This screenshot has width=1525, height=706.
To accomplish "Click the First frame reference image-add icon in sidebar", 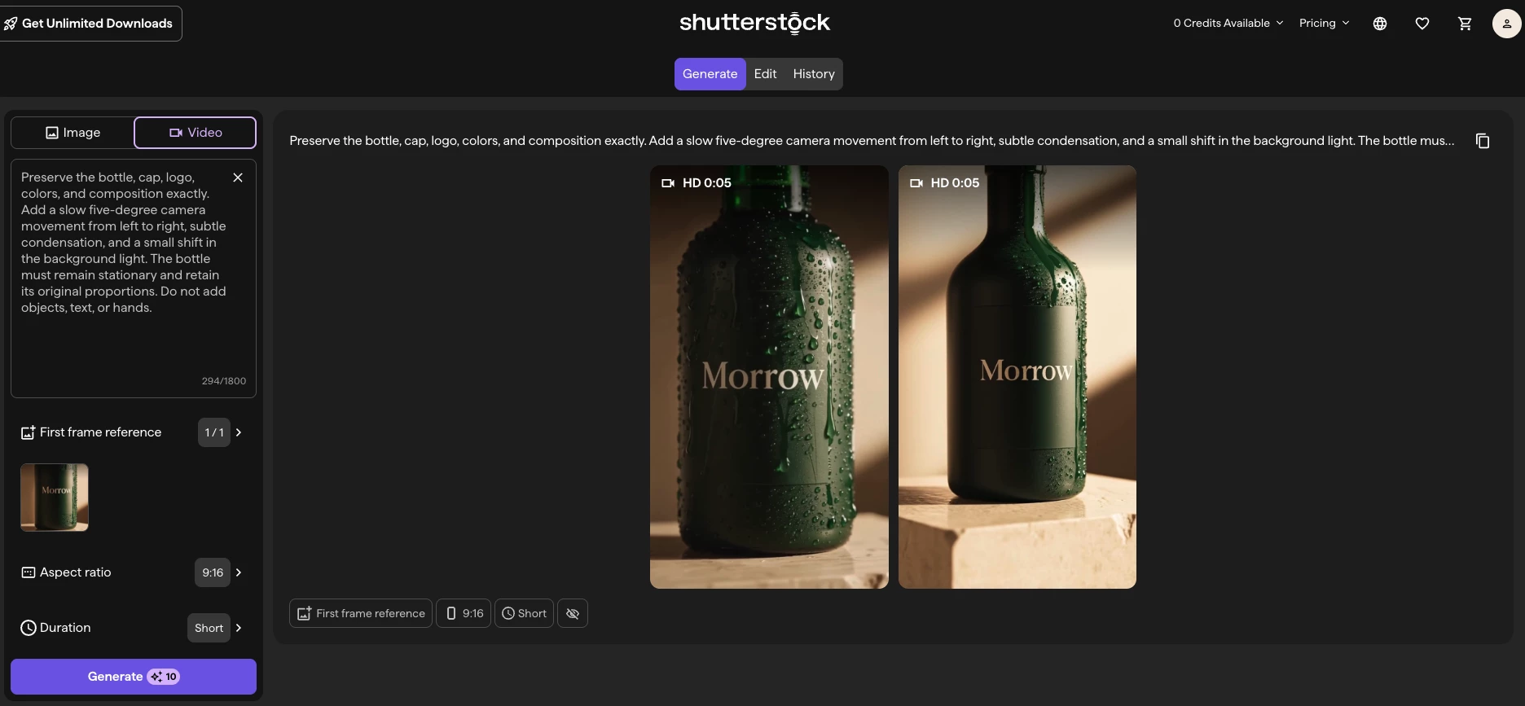I will [28, 432].
